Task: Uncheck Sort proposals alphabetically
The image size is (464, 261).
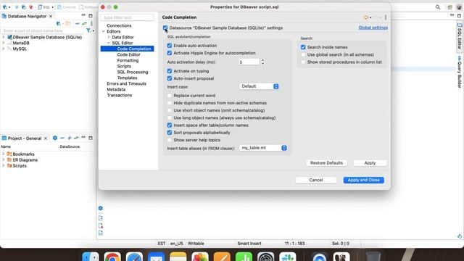Action: click(x=169, y=133)
